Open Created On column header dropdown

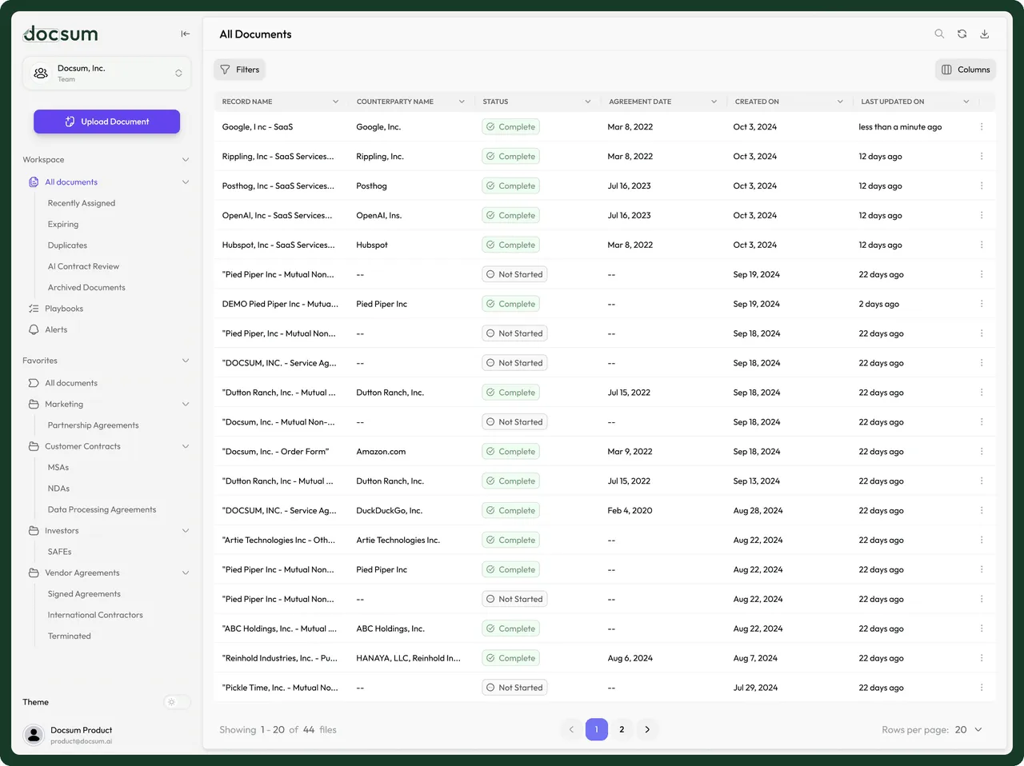pos(840,102)
